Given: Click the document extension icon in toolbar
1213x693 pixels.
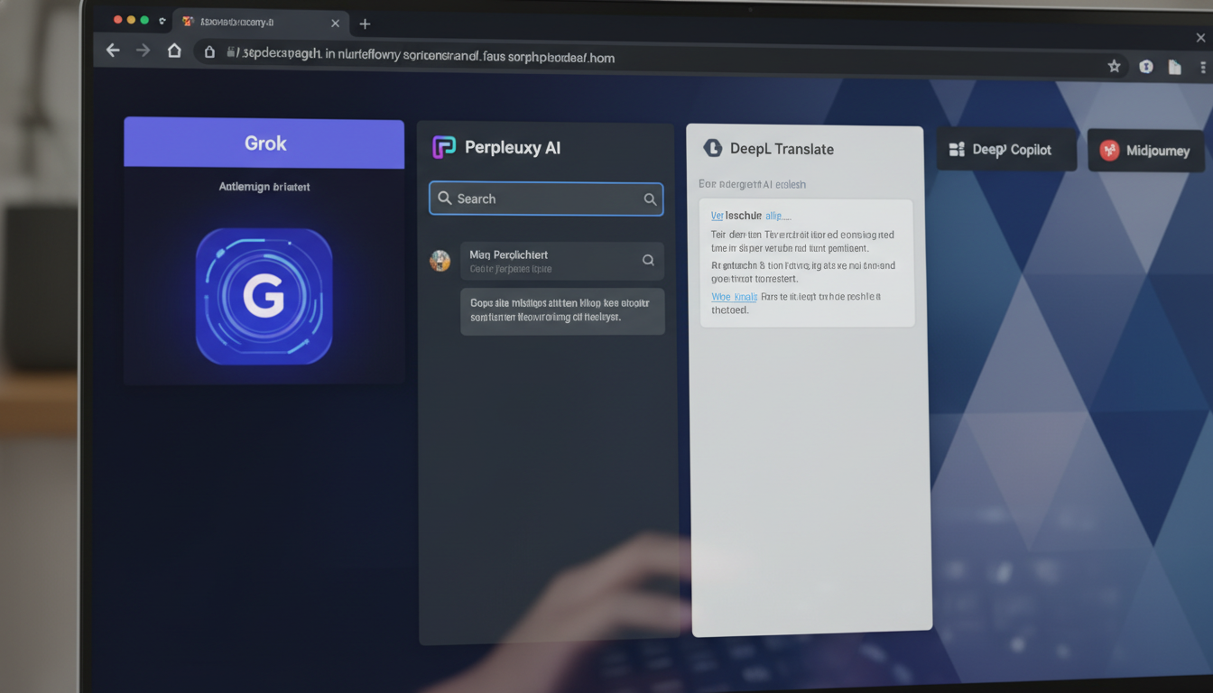Looking at the screenshot, I should [x=1174, y=67].
